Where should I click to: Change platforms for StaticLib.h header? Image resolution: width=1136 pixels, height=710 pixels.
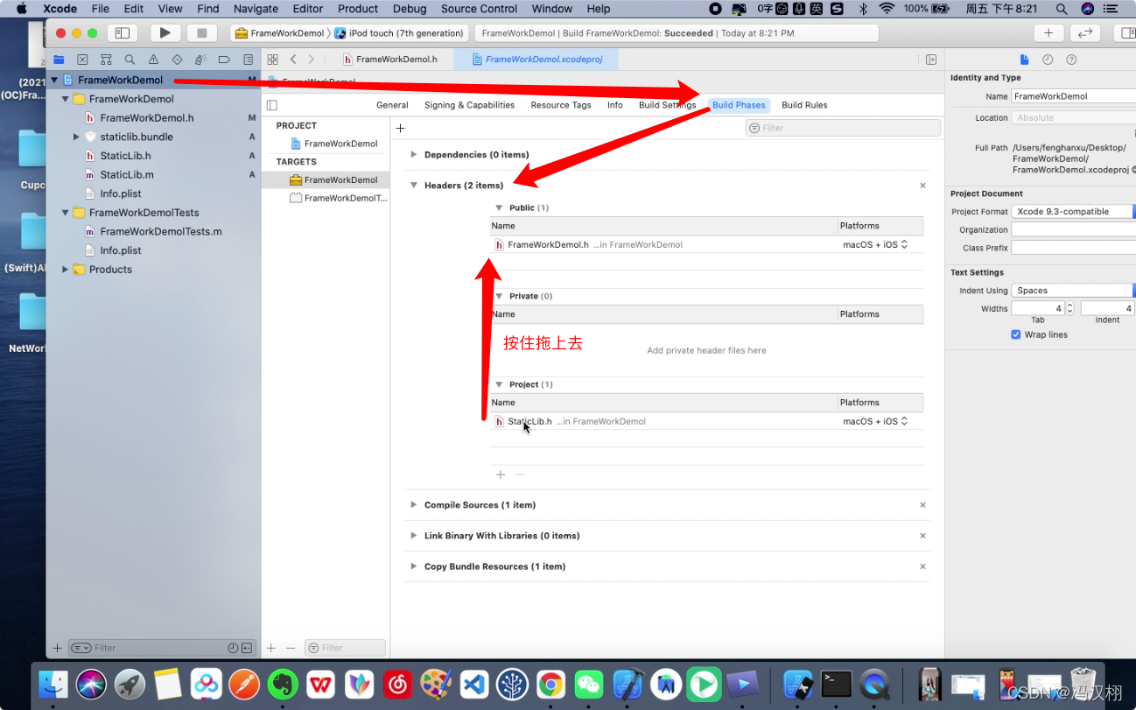click(x=875, y=422)
